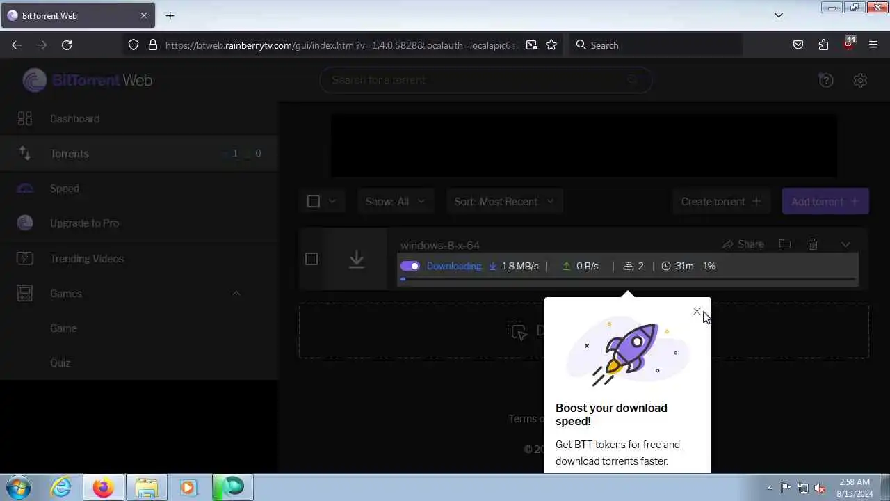Click the address bar URL
The image size is (890, 501).
point(341,45)
